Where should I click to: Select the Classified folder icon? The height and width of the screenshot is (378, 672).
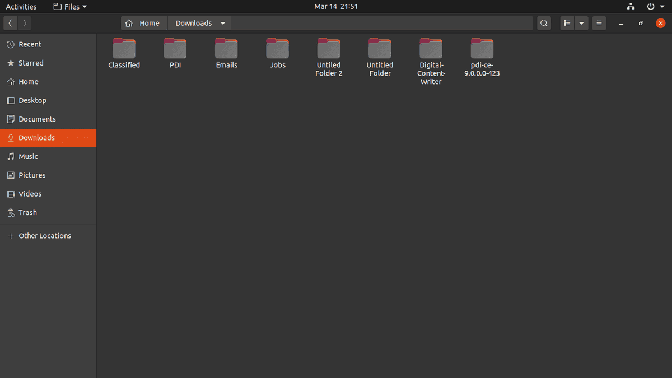124,48
